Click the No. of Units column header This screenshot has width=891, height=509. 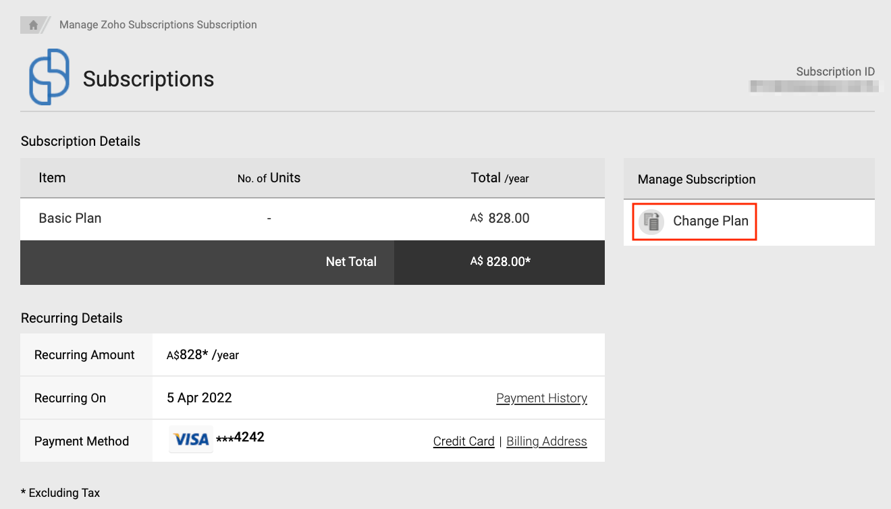[269, 178]
